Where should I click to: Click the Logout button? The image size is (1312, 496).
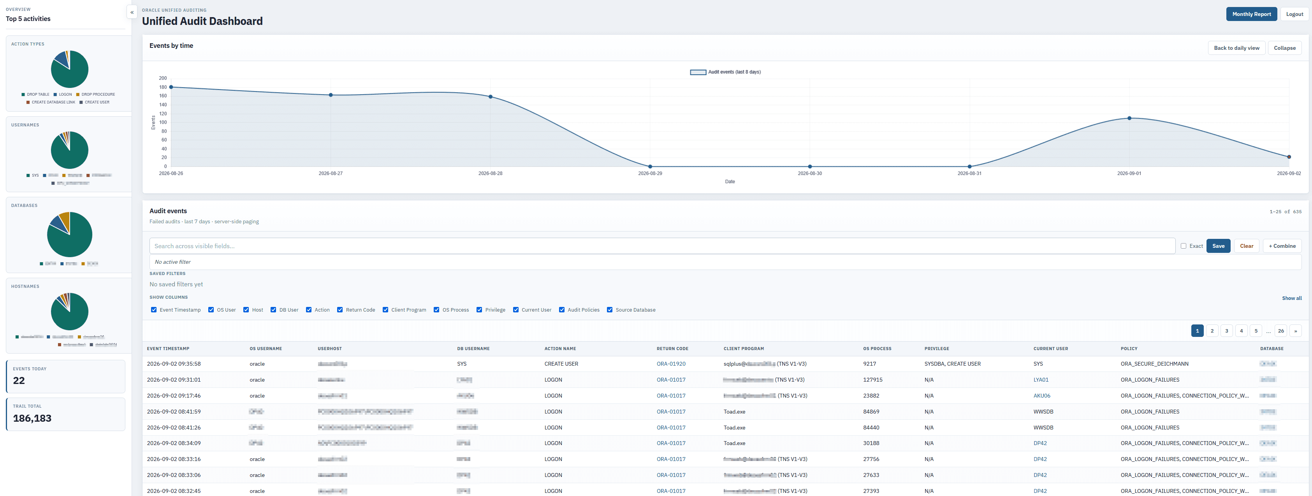point(1294,14)
